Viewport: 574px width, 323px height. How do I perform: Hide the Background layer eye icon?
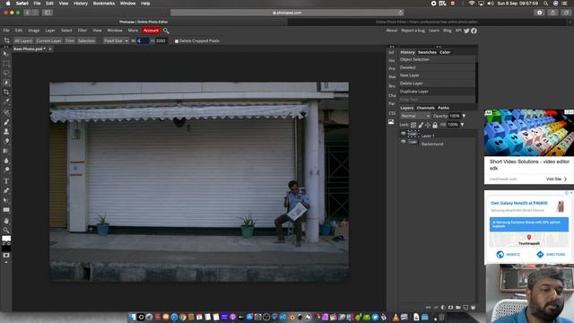click(x=403, y=142)
